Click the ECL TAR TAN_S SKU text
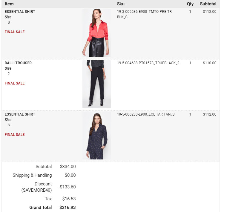The height and width of the screenshot is (212, 227). [x=146, y=114]
